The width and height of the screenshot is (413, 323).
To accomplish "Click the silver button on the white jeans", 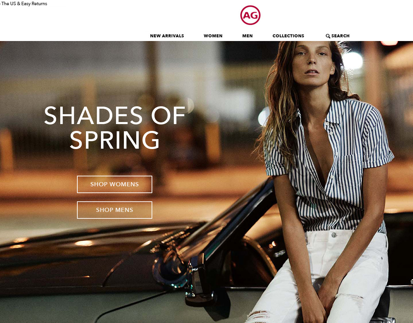I will 334,234.
